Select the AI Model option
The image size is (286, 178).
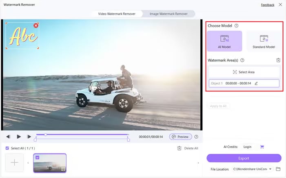(224, 41)
